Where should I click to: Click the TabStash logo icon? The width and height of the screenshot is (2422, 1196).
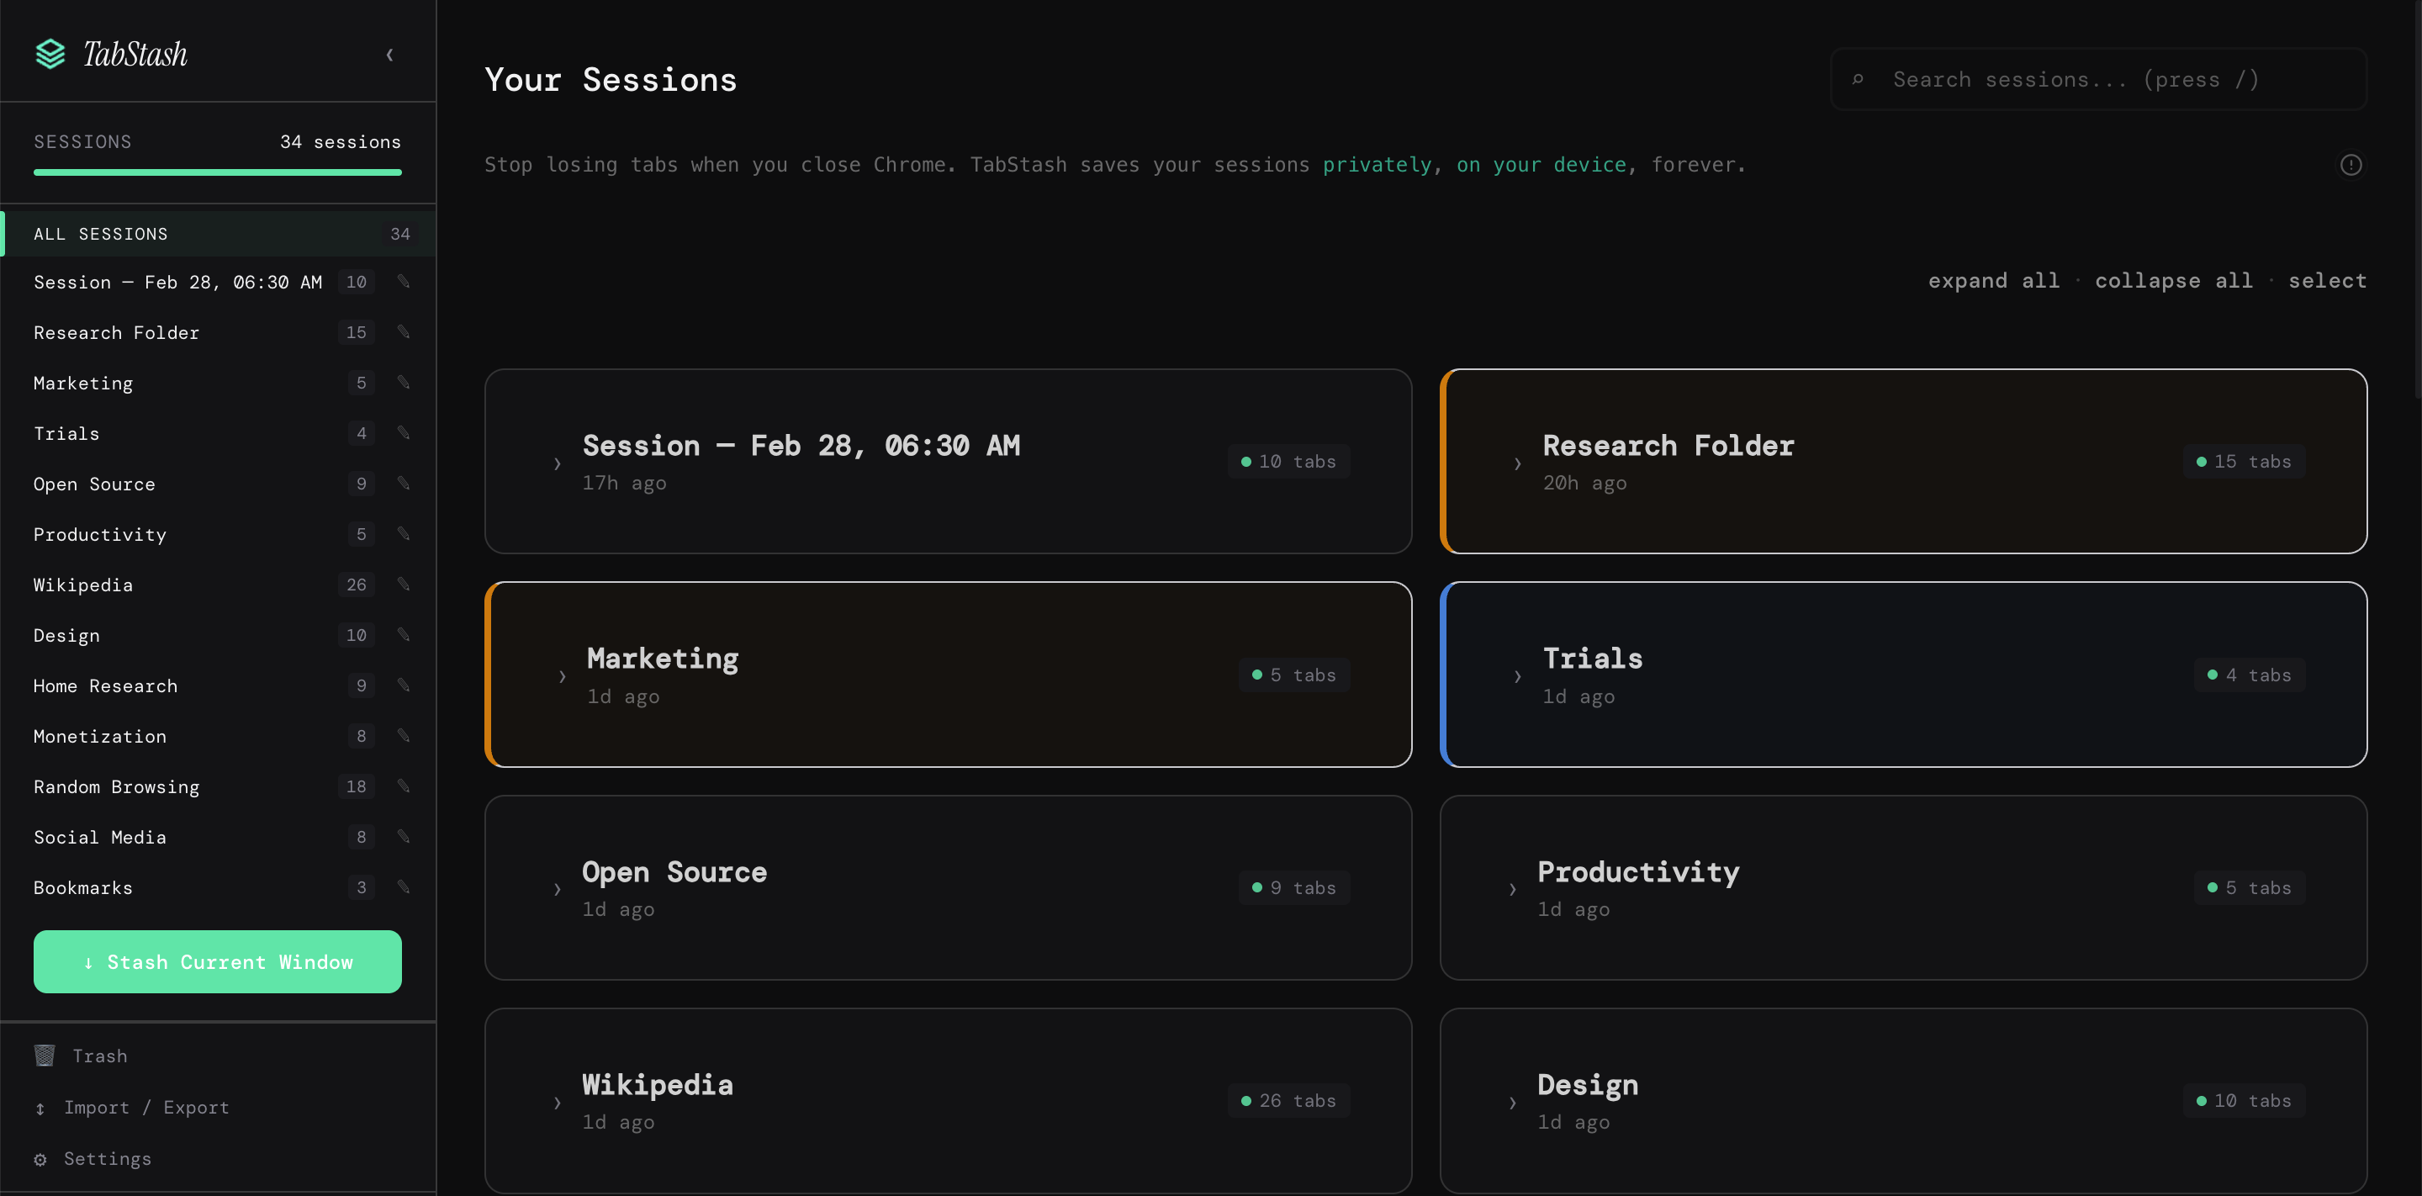coord(50,54)
